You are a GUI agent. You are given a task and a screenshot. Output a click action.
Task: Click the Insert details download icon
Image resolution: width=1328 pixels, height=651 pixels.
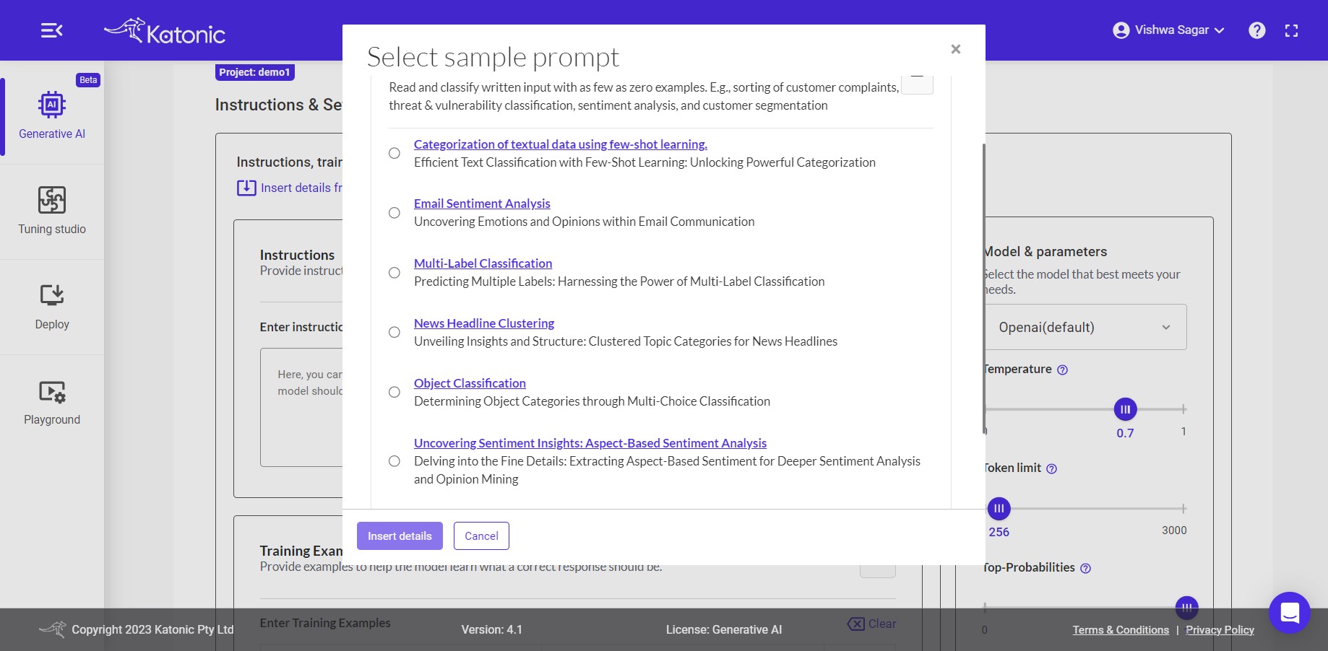(x=246, y=188)
